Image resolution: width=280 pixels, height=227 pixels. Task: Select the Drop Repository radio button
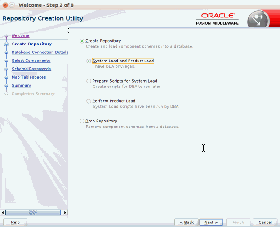[x=82, y=121]
